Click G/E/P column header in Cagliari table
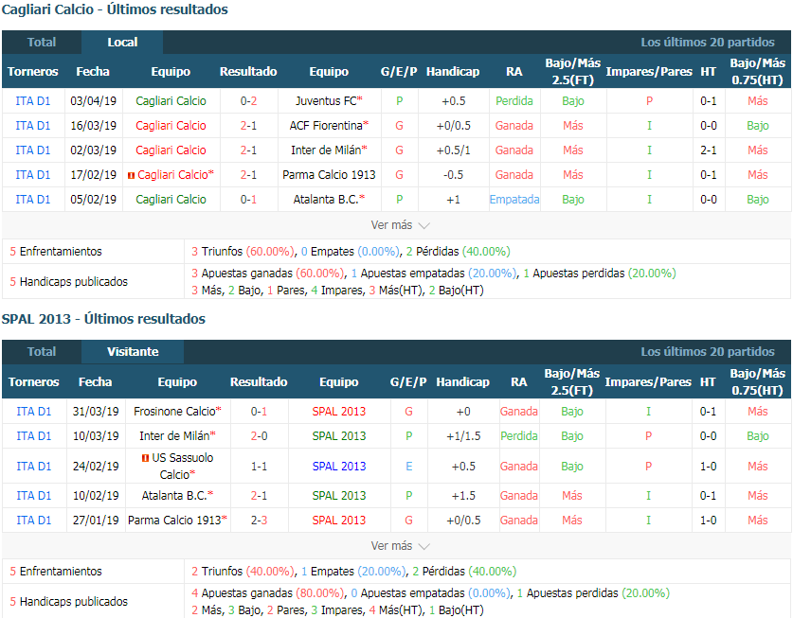Image resolution: width=793 pixels, height=618 pixels. (399, 72)
